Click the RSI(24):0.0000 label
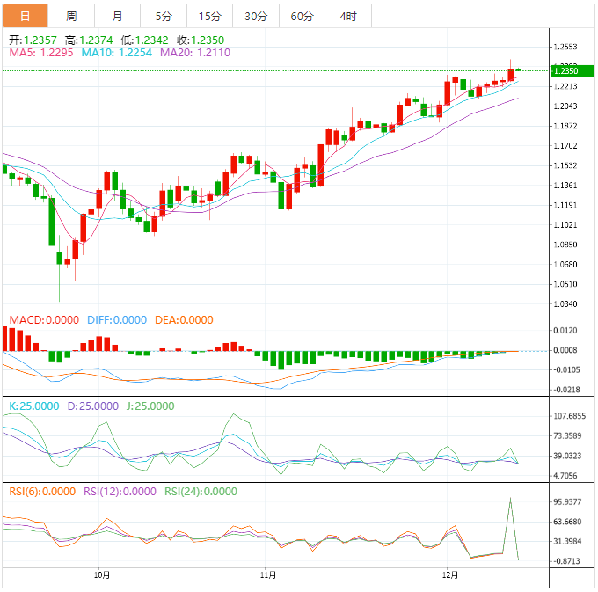This screenshot has width=598, height=592. (201, 492)
